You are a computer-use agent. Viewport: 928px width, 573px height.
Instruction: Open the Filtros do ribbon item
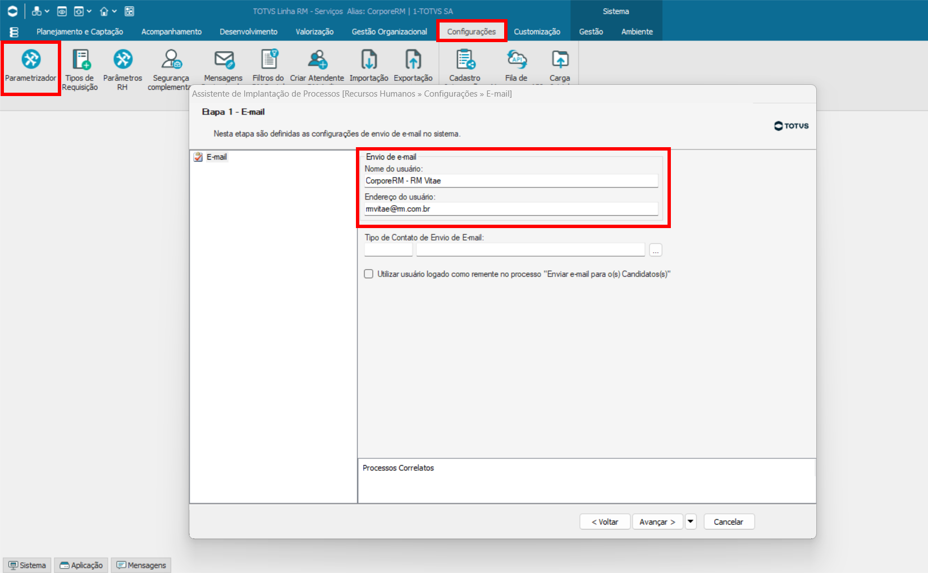click(x=268, y=66)
